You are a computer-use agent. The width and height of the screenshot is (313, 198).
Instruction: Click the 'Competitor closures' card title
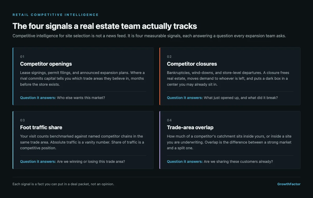192,64
